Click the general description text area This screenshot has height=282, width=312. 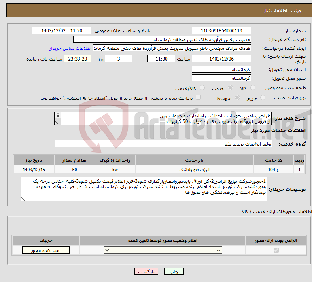[x=163, y=118]
